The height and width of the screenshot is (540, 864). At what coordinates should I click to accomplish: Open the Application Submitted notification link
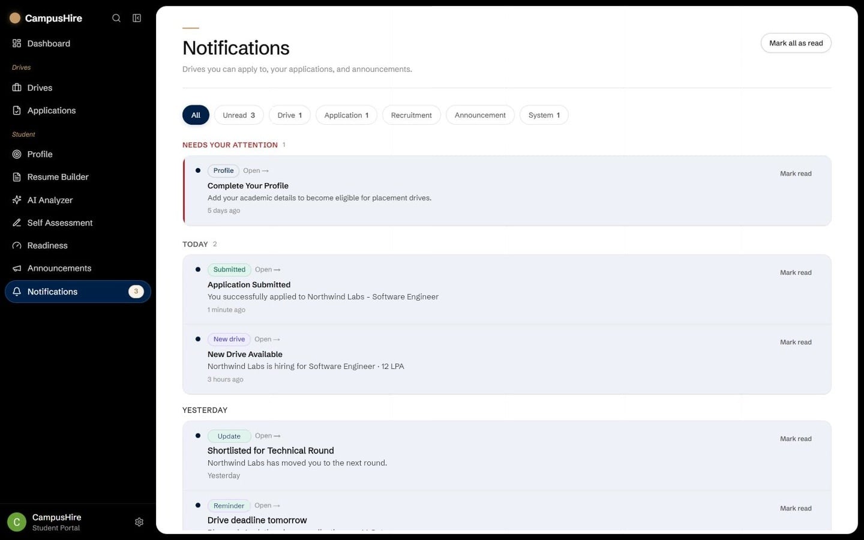[x=268, y=269]
